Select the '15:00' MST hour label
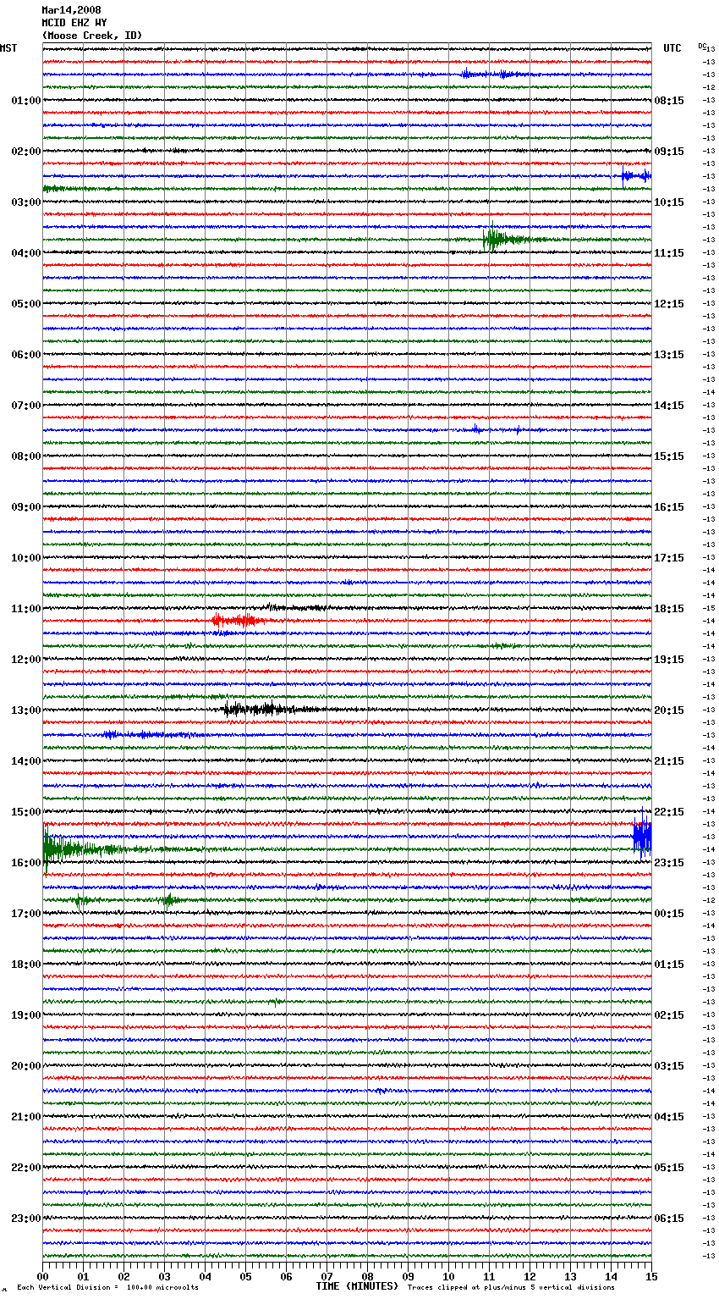The height and width of the screenshot is (1299, 719). [x=26, y=812]
